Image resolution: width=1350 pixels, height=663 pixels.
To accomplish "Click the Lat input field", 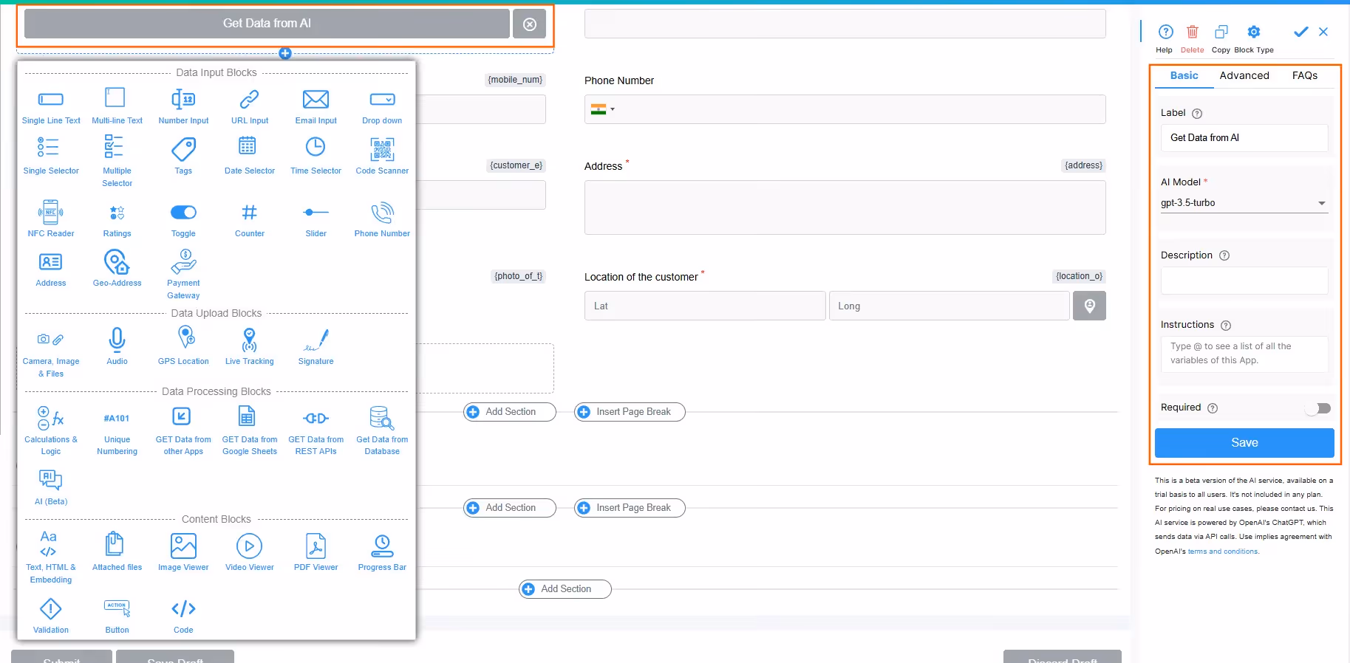I will pos(705,306).
